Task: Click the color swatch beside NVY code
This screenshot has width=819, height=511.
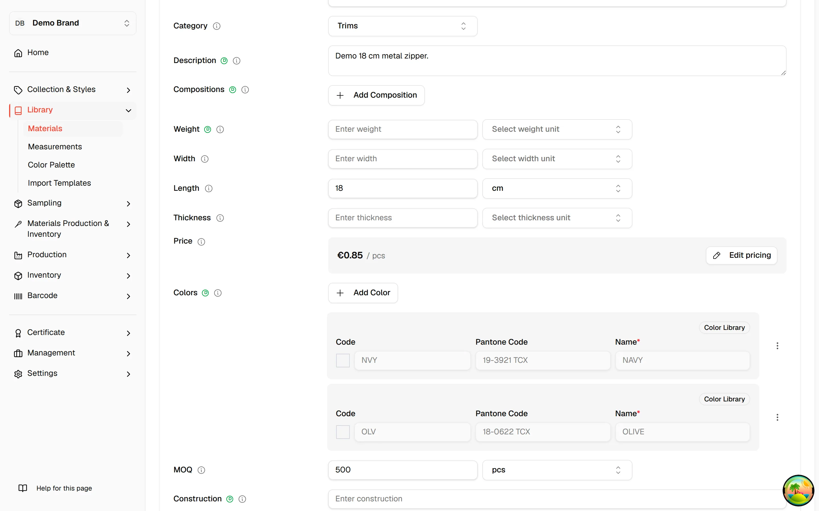Action: point(343,361)
